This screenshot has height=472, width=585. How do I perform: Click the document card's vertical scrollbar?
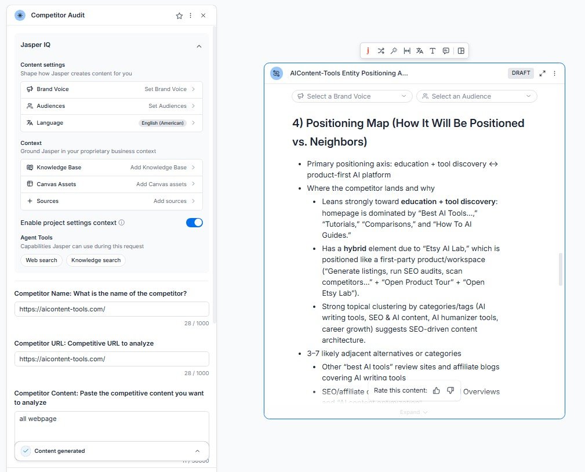coord(561,269)
